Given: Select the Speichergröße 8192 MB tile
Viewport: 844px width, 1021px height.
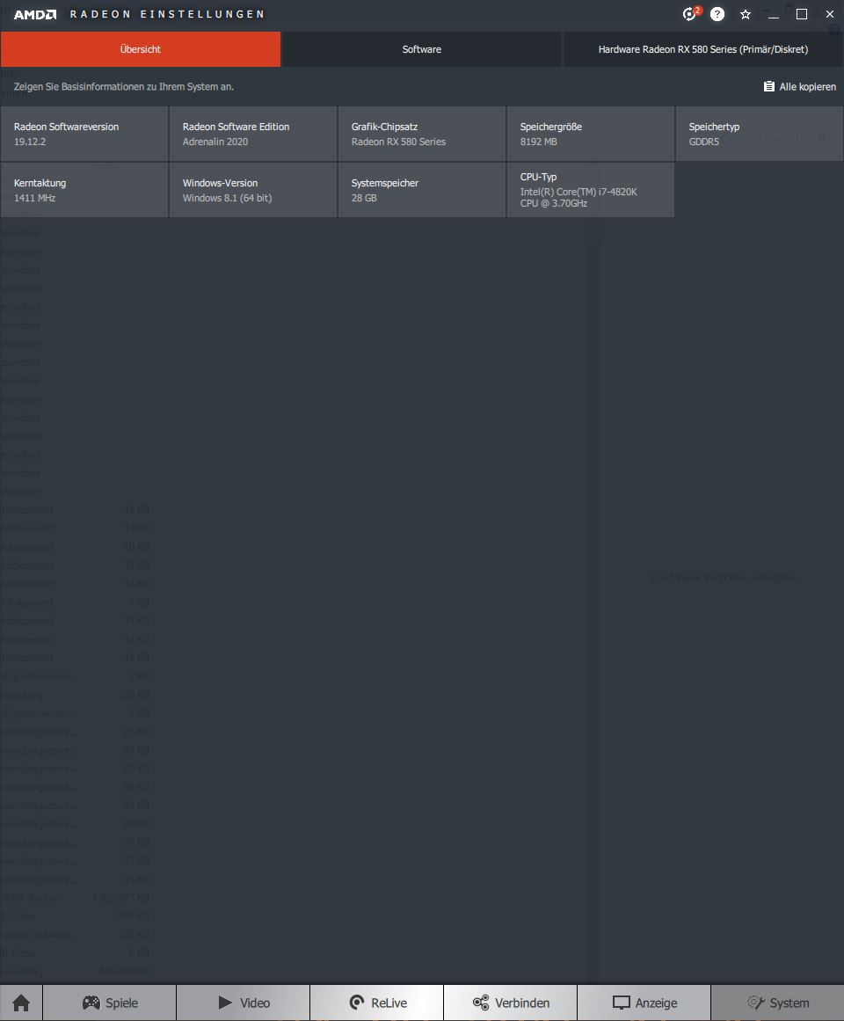Looking at the screenshot, I should [x=590, y=135].
